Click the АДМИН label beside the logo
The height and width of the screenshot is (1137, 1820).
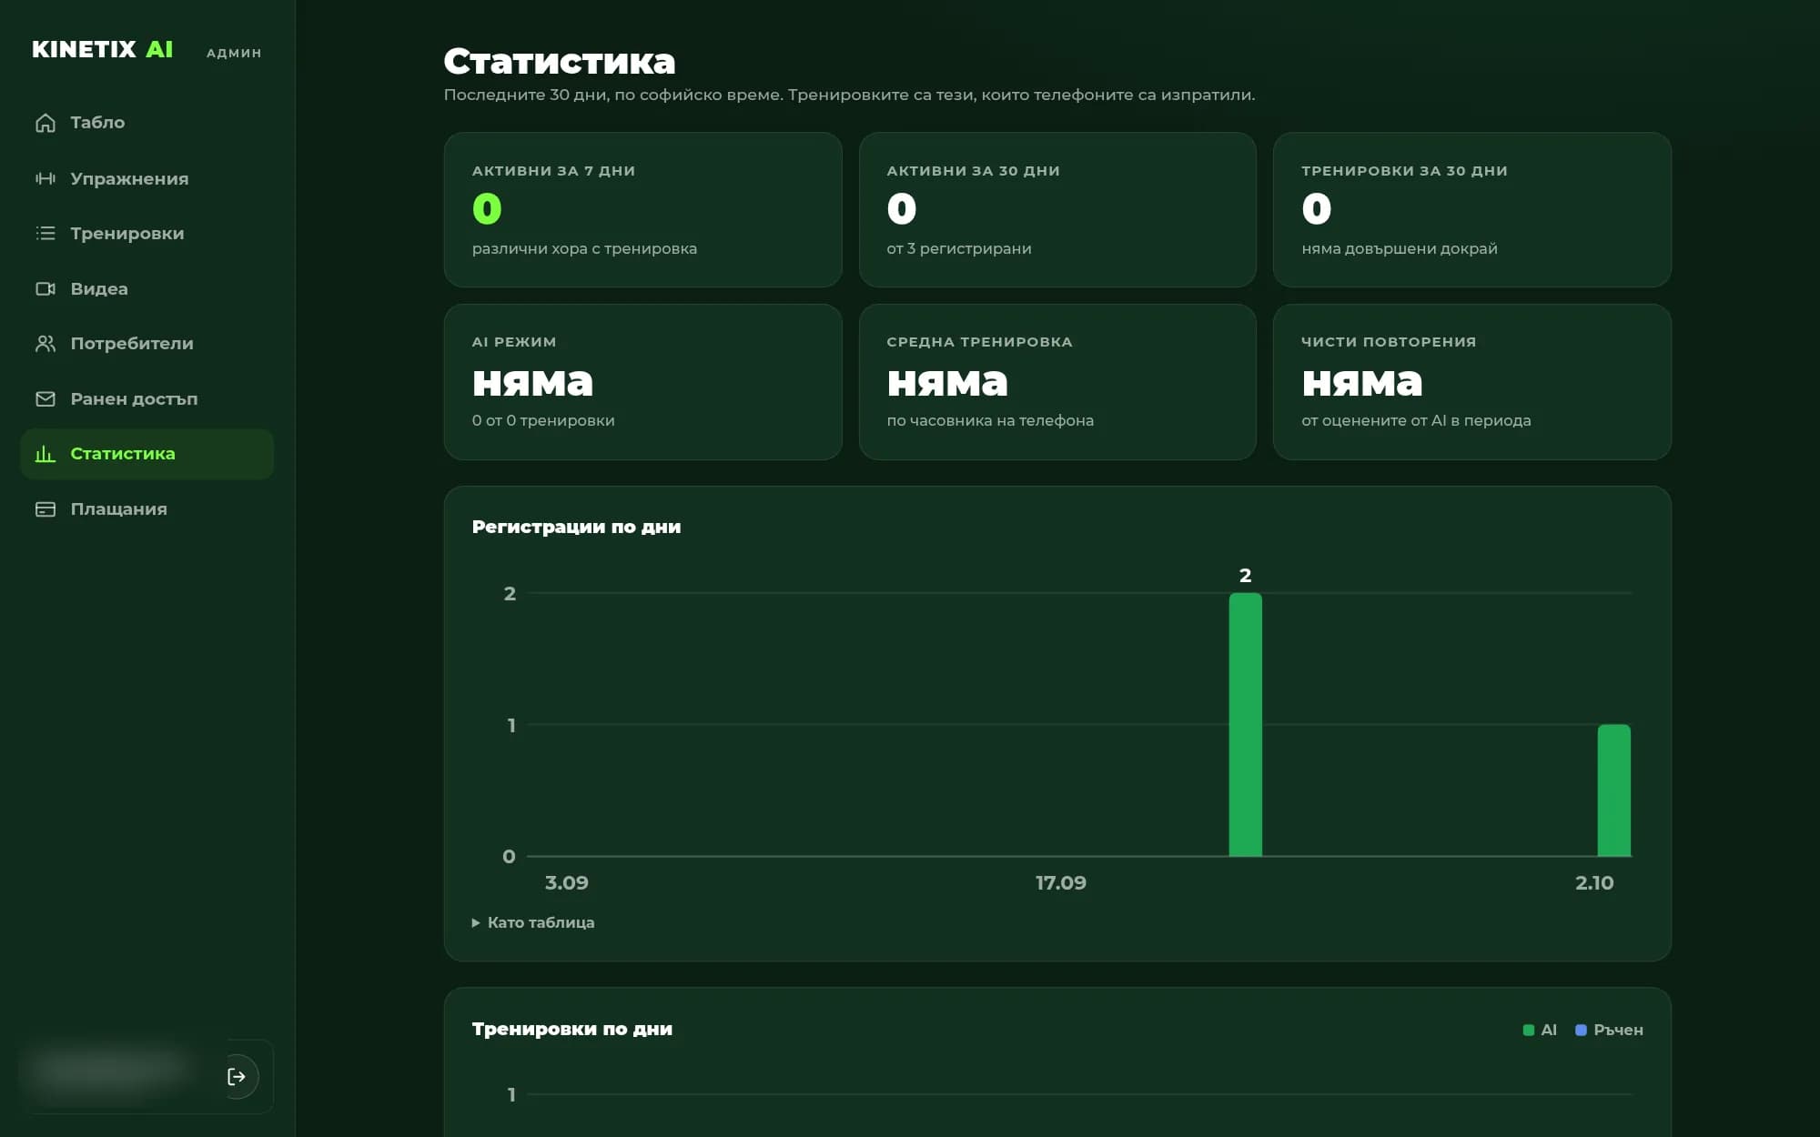coord(234,53)
